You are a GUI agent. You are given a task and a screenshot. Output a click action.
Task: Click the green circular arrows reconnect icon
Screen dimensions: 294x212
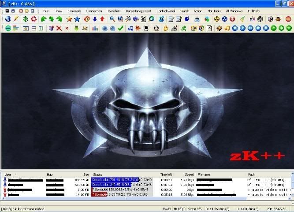pos(26,19)
